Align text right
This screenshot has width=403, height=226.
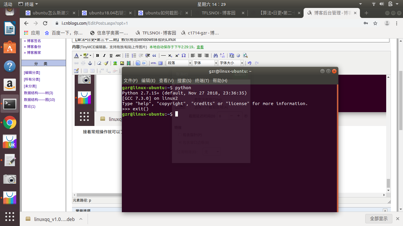click(x=207, y=56)
